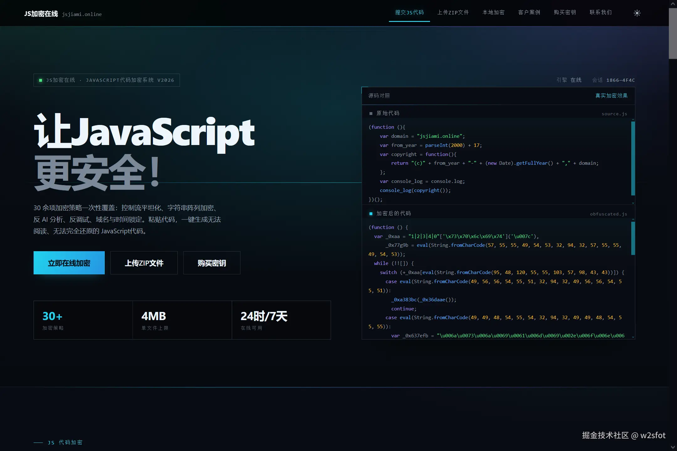Click the 上传ZIP文件 hero button

[144, 263]
